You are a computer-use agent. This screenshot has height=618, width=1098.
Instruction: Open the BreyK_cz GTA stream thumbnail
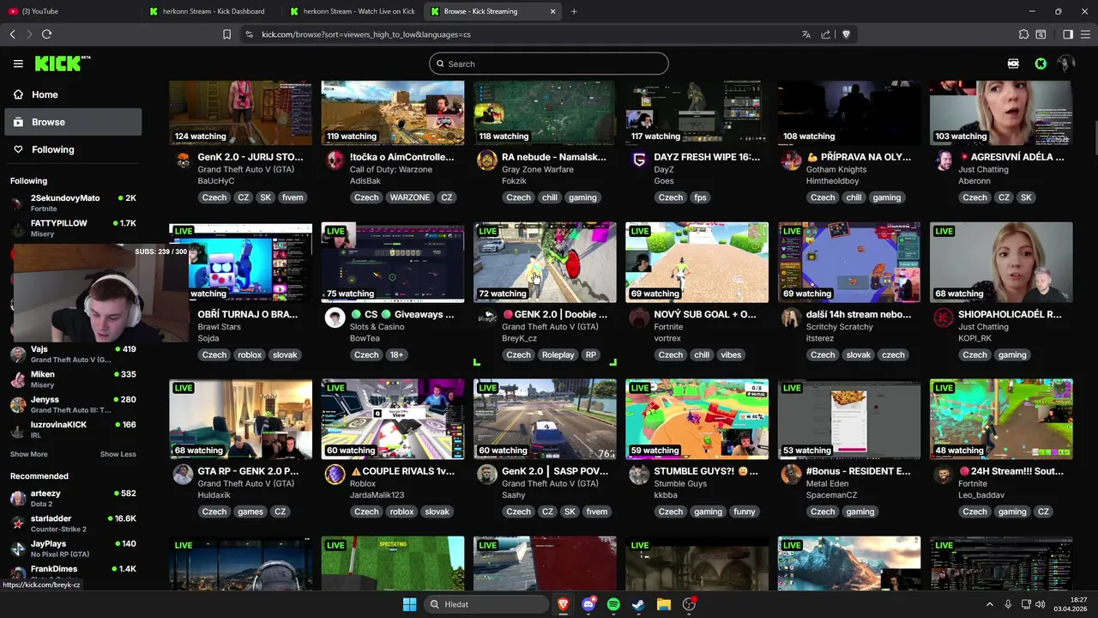[545, 263]
